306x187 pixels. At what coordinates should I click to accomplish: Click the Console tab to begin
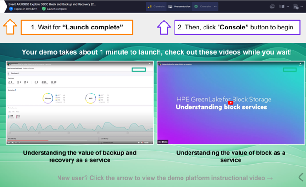tap(203, 7)
